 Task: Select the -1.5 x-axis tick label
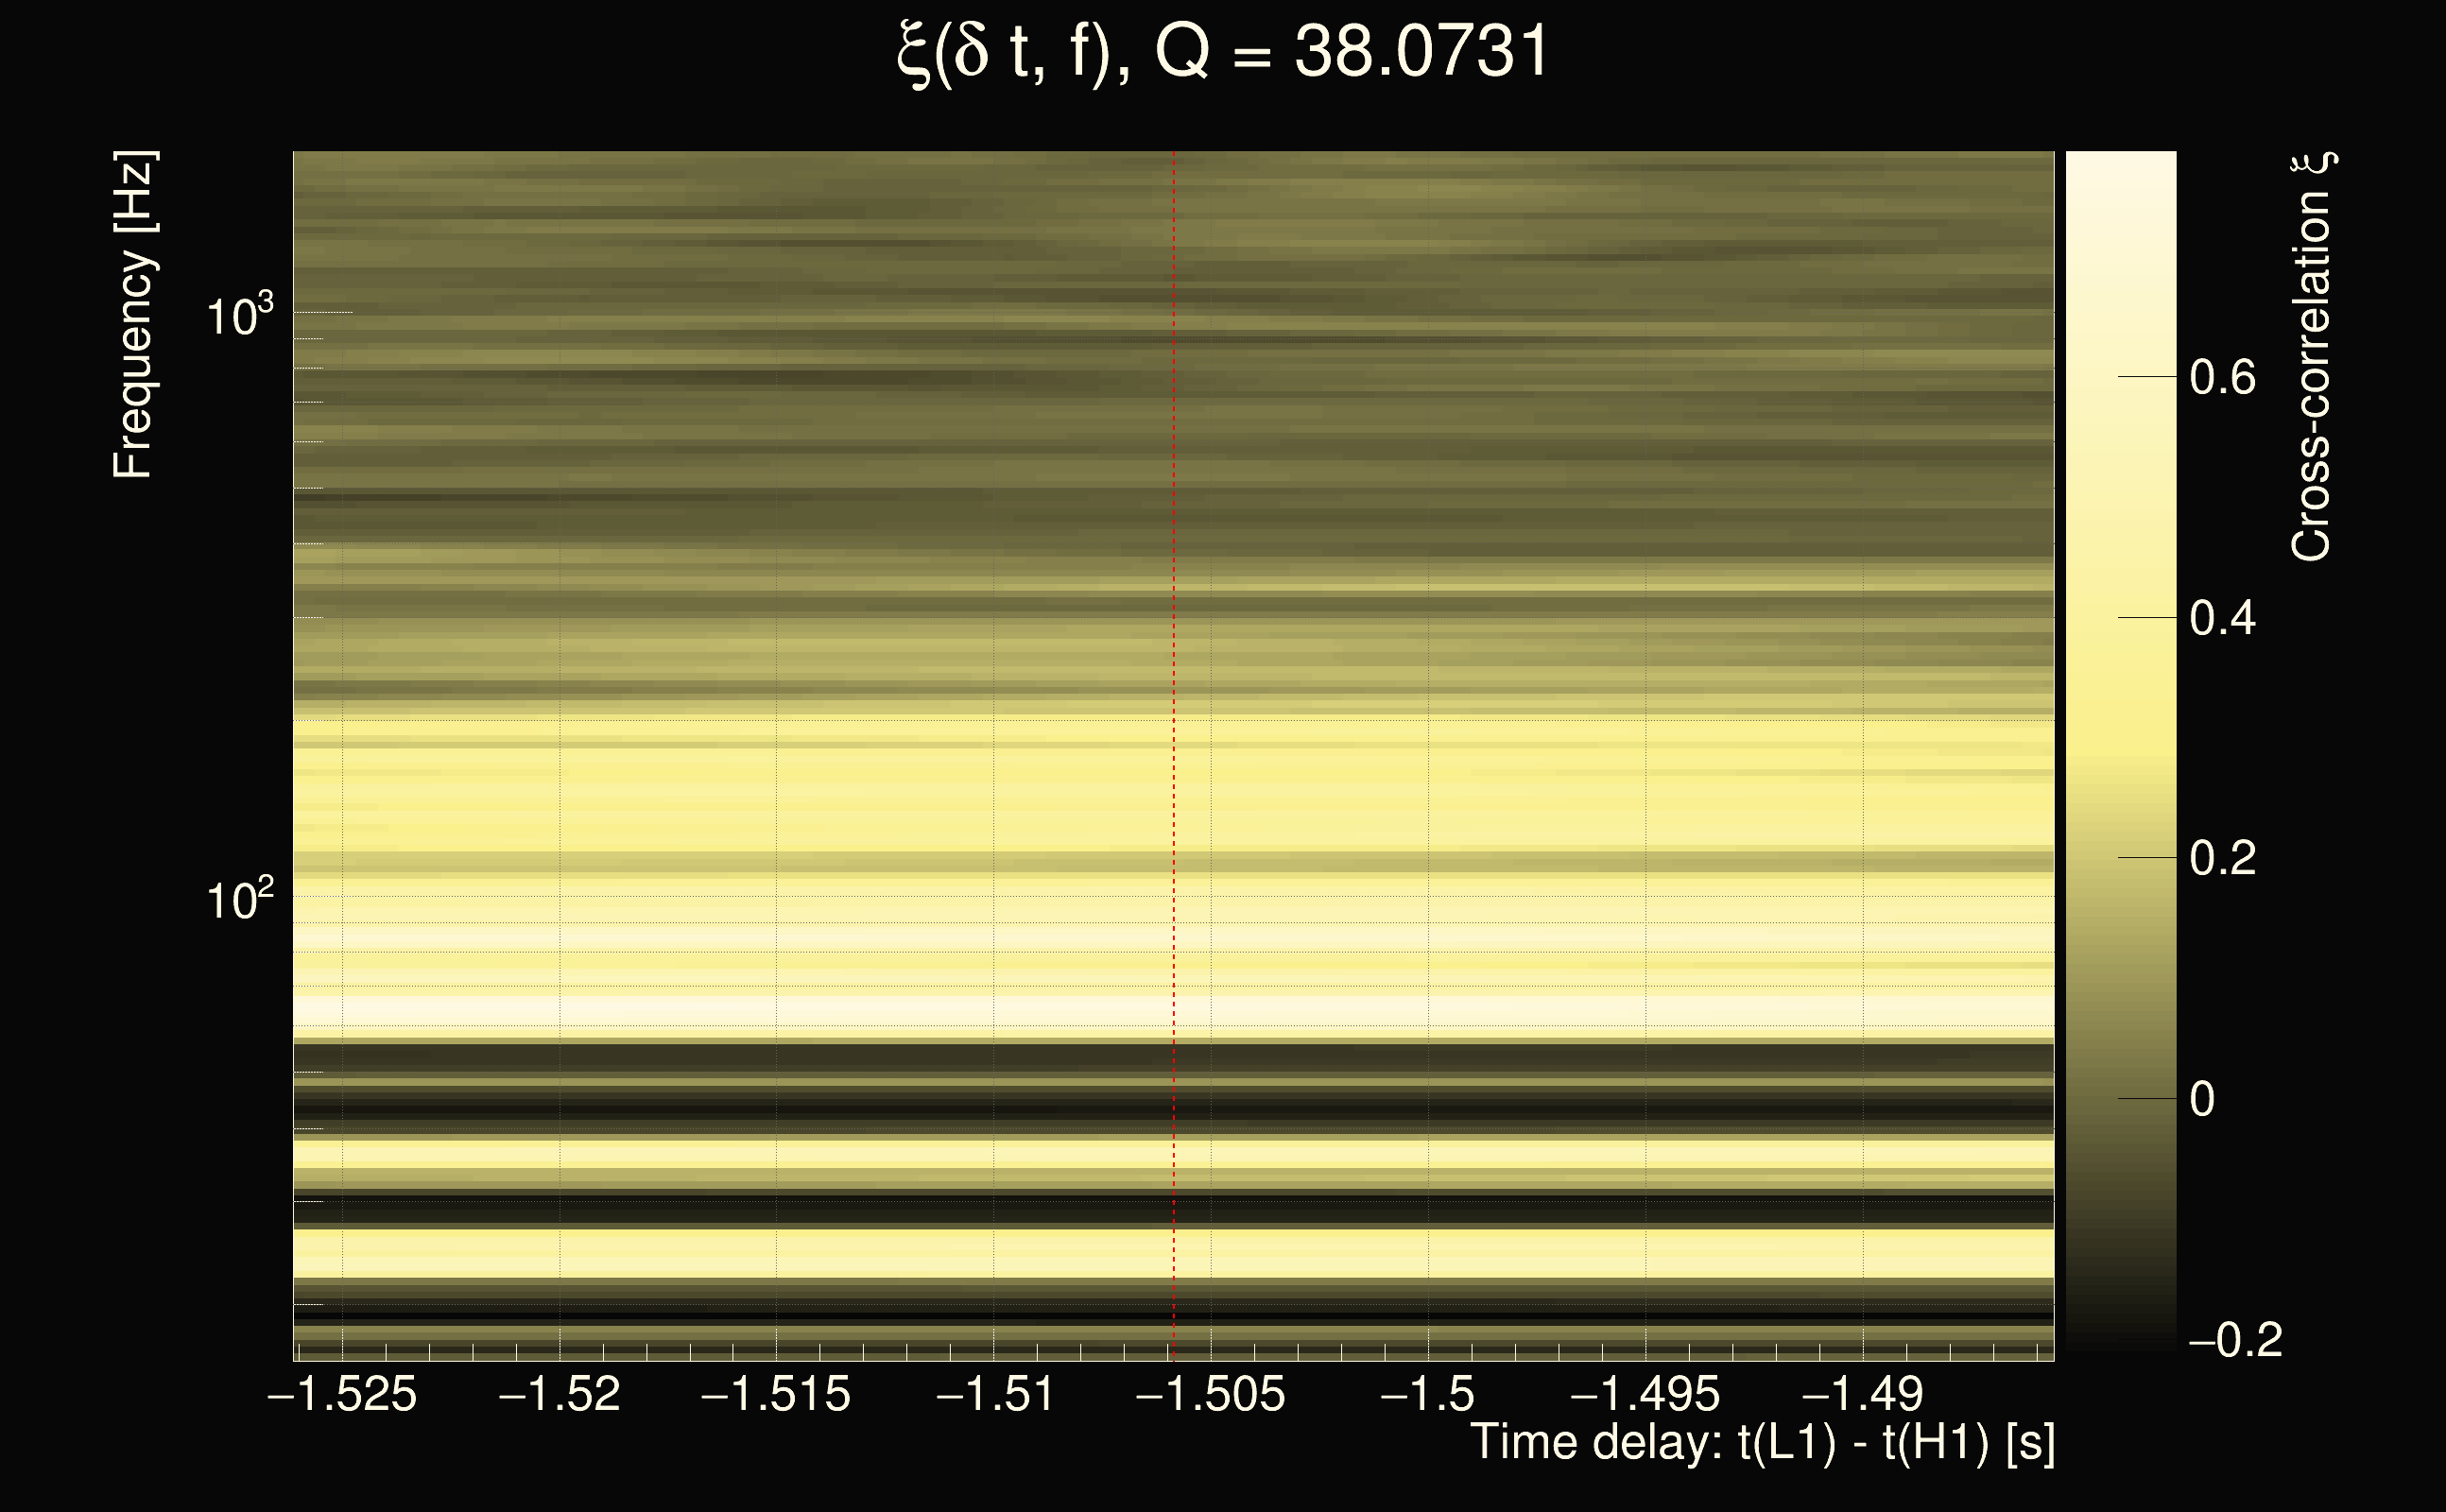pyautogui.click(x=1427, y=1394)
